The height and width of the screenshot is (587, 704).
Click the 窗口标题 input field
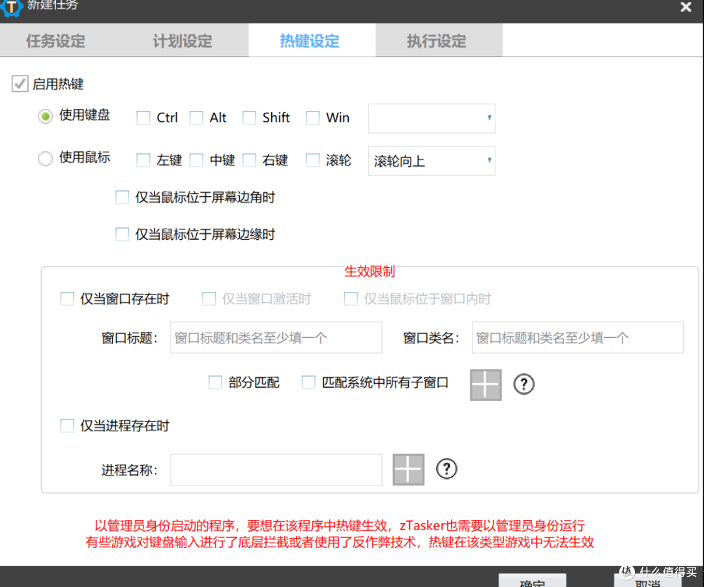coord(276,337)
